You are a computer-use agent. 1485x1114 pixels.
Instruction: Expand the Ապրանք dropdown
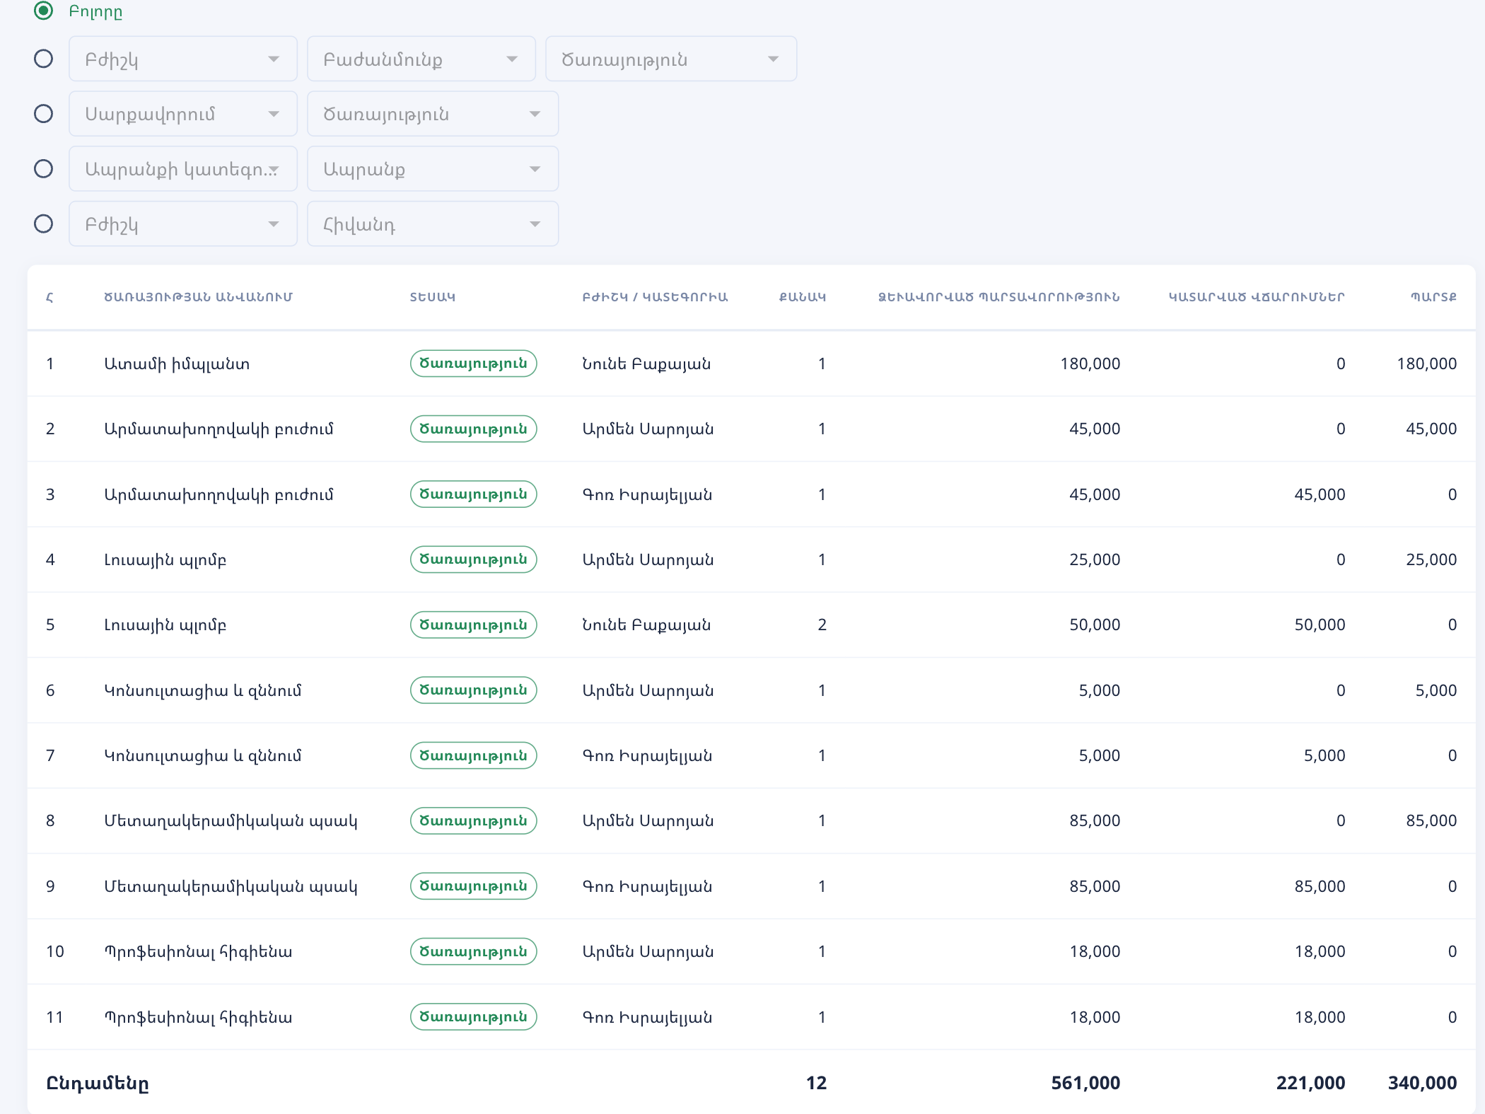click(433, 169)
